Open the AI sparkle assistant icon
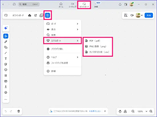 point(6,28)
